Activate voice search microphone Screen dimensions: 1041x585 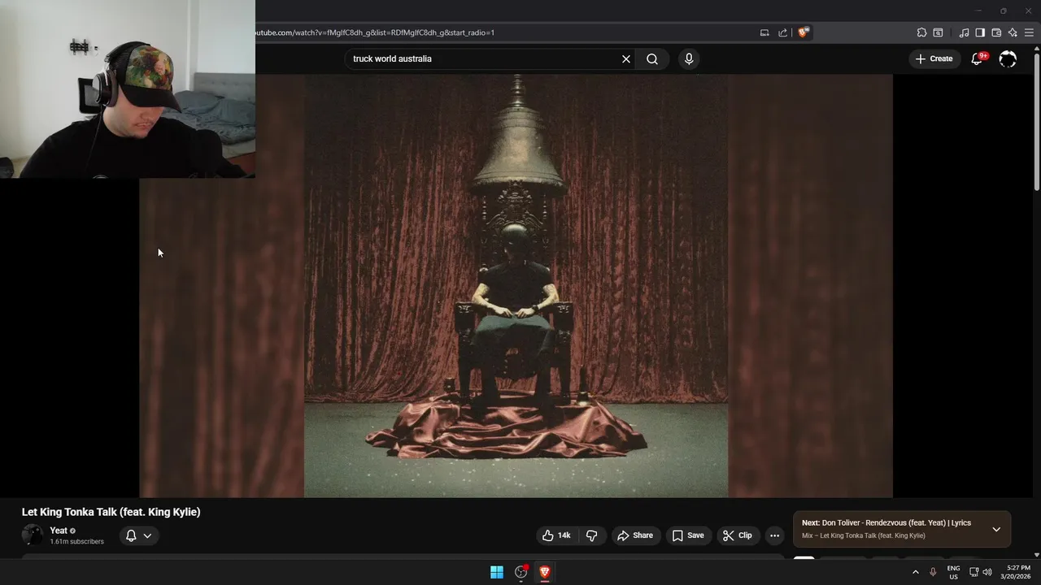click(x=689, y=58)
